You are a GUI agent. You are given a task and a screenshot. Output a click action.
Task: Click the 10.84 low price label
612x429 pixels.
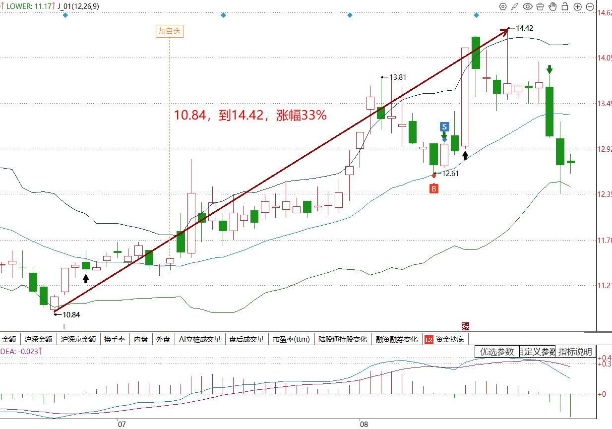[71, 314]
